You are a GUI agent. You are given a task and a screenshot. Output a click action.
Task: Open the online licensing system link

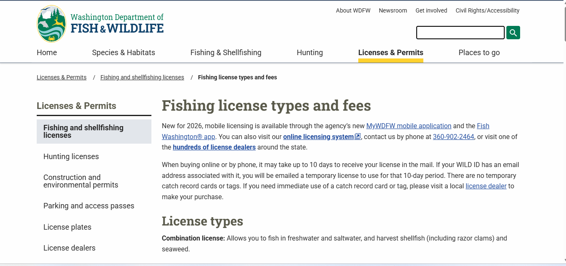pos(318,137)
